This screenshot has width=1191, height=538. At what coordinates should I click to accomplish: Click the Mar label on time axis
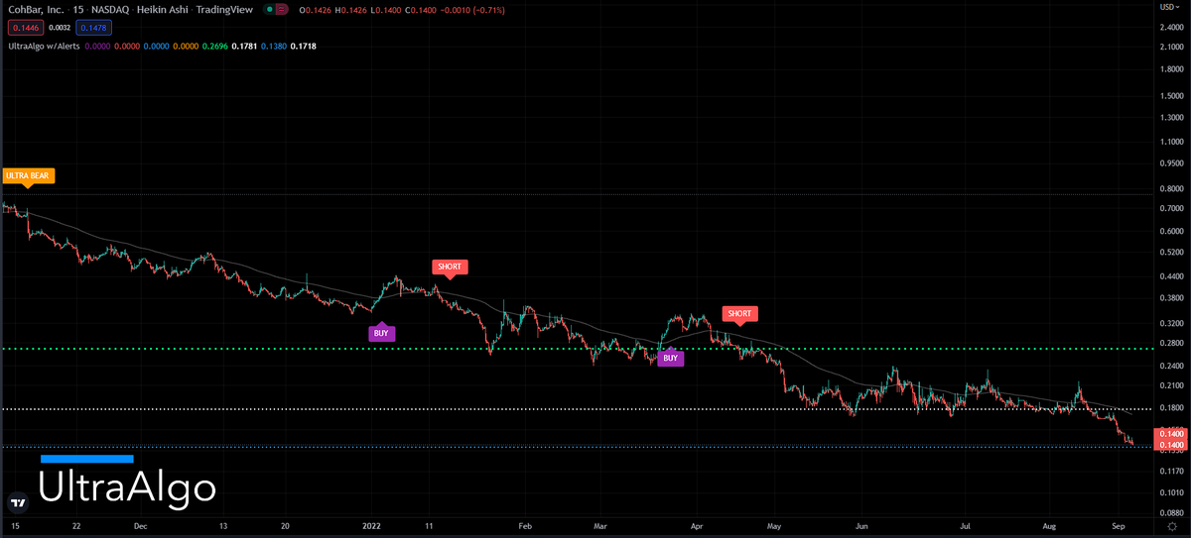coord(599,525)
